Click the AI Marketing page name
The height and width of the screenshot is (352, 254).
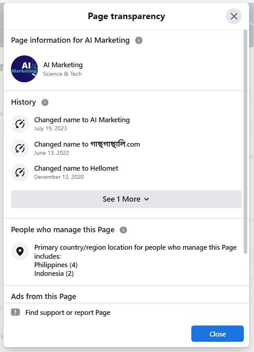click(x=63, y=65)
